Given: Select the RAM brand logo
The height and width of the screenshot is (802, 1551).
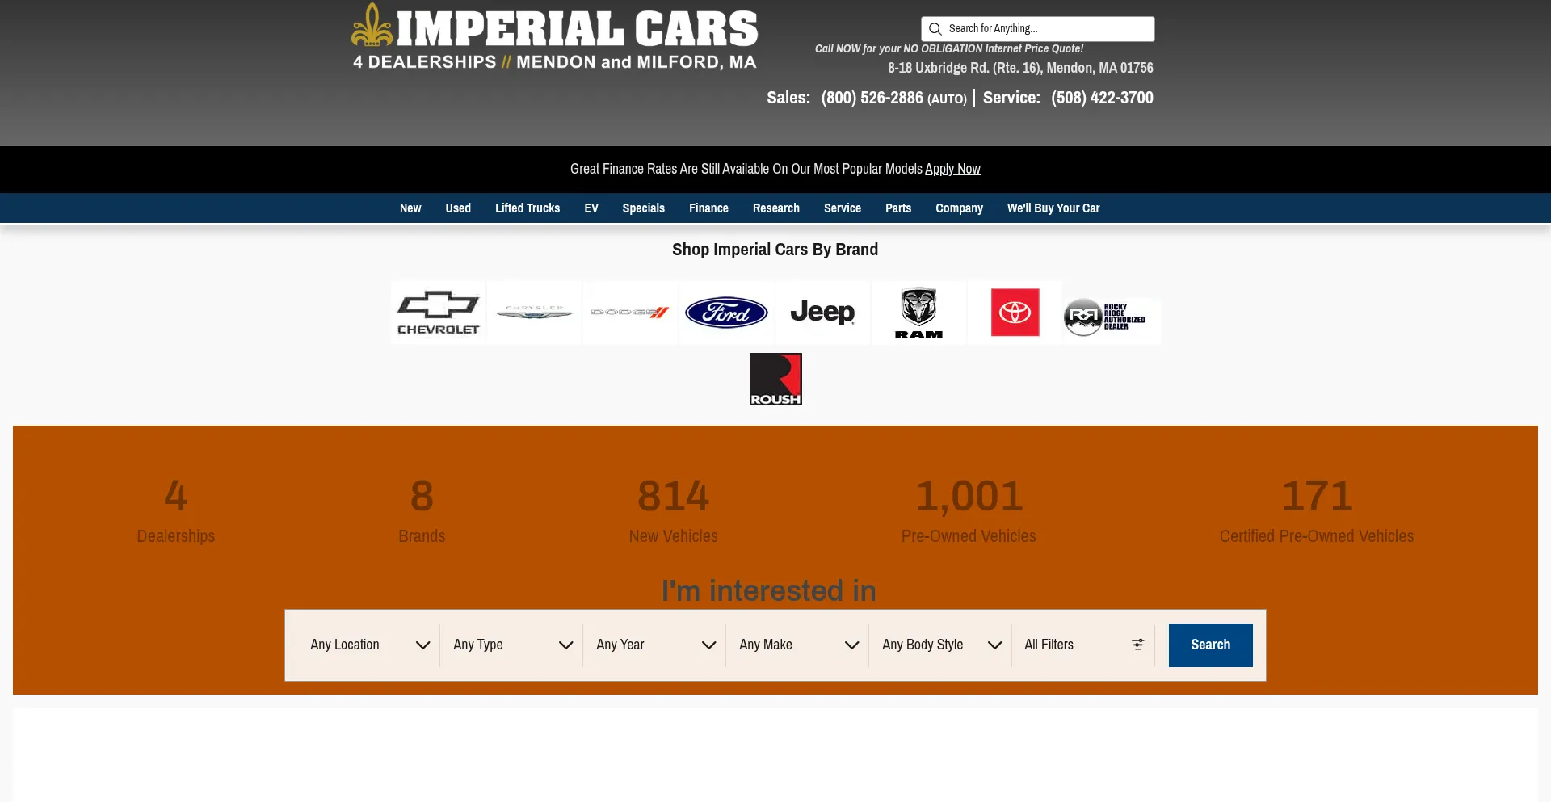Looking at the screenshot, I should pos(918,313).
